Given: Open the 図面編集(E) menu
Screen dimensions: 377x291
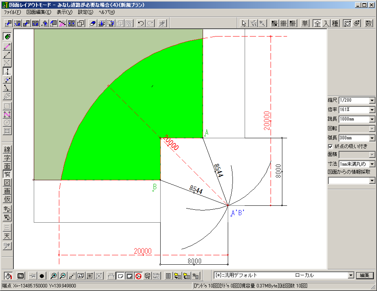Looking at the screenshot, I should point(39,12).
